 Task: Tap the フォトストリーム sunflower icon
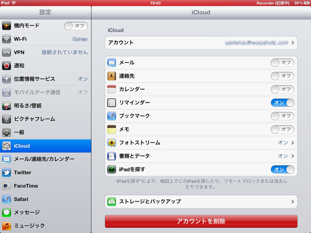(111, 143)
